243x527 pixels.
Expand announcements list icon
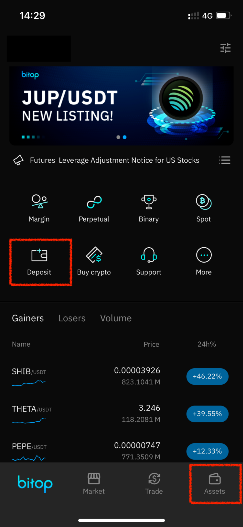pyautogui.click(x=225, y=160)
